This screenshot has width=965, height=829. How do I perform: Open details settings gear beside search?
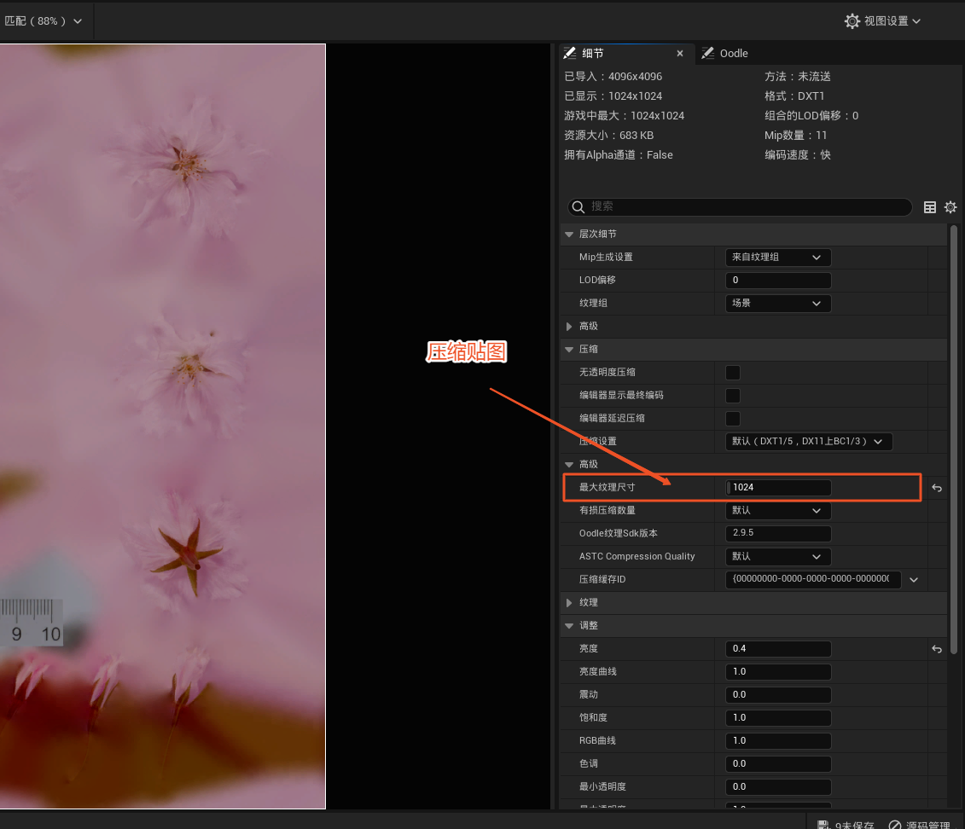coord(950,207)
